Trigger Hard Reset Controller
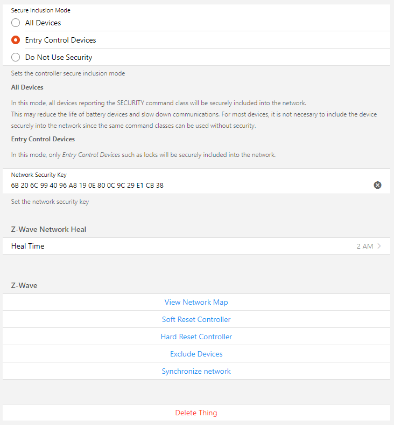 (x=196, y=337)
